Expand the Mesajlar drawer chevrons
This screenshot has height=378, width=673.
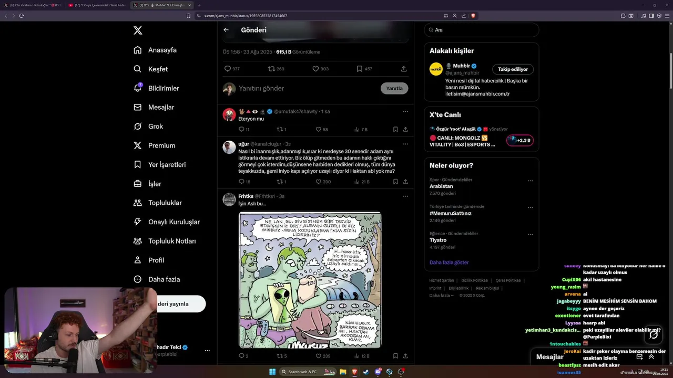(x=651, y=357)
